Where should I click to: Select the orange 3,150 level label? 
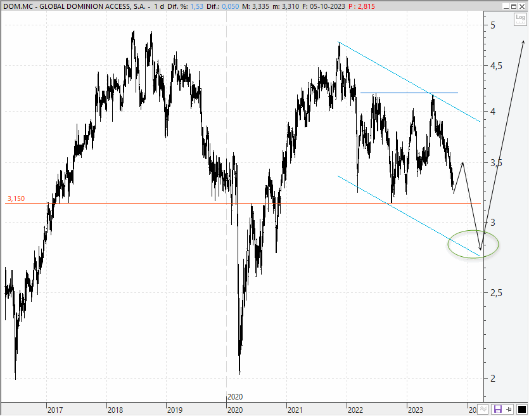pos(16,199)
